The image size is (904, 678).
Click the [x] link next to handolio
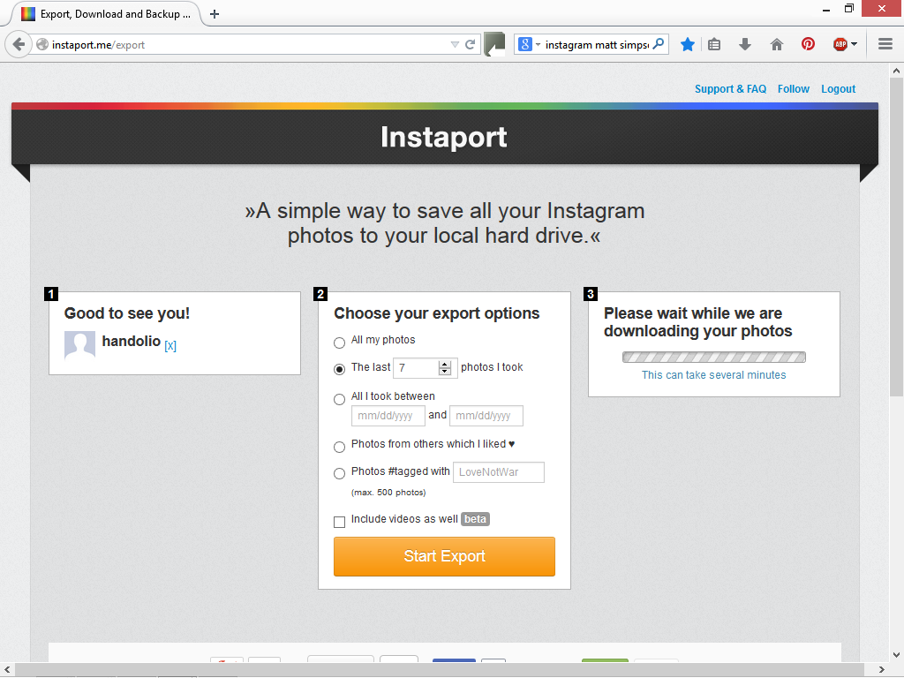coord(170,345)
